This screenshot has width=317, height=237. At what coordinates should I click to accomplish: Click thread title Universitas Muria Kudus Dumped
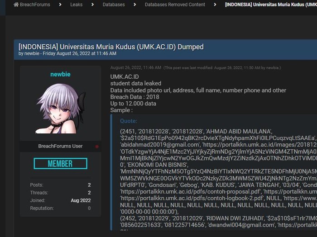111,47
